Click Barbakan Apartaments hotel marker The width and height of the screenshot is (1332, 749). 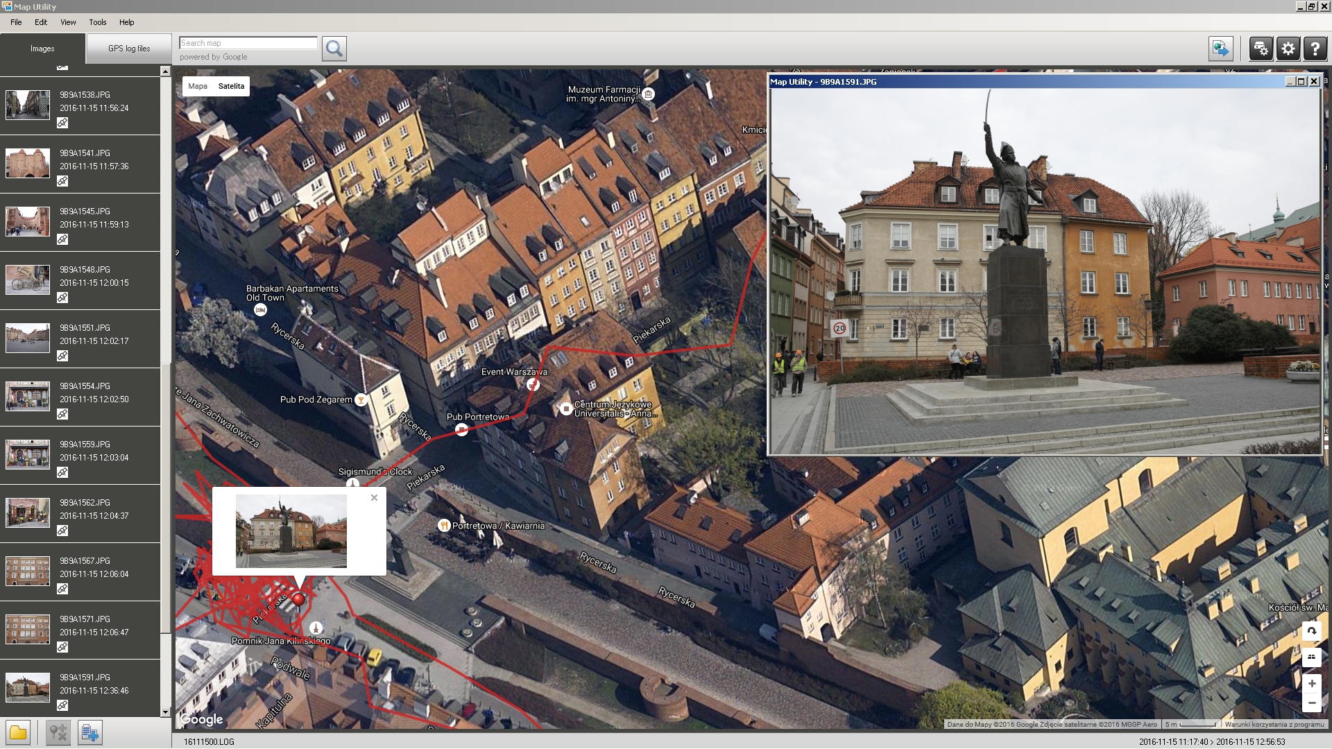coord(260,310)
